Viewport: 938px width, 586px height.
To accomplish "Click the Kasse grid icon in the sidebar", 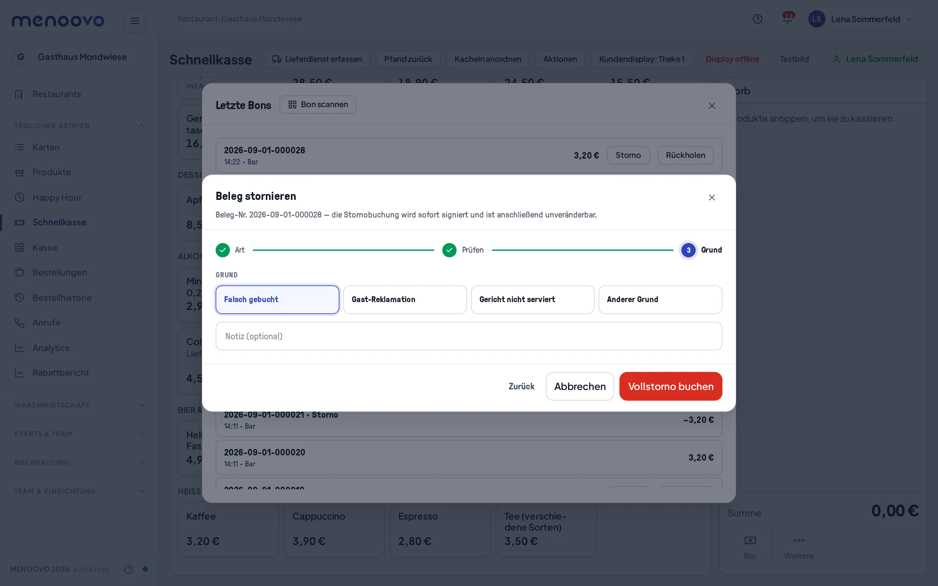I will point(20,248).
